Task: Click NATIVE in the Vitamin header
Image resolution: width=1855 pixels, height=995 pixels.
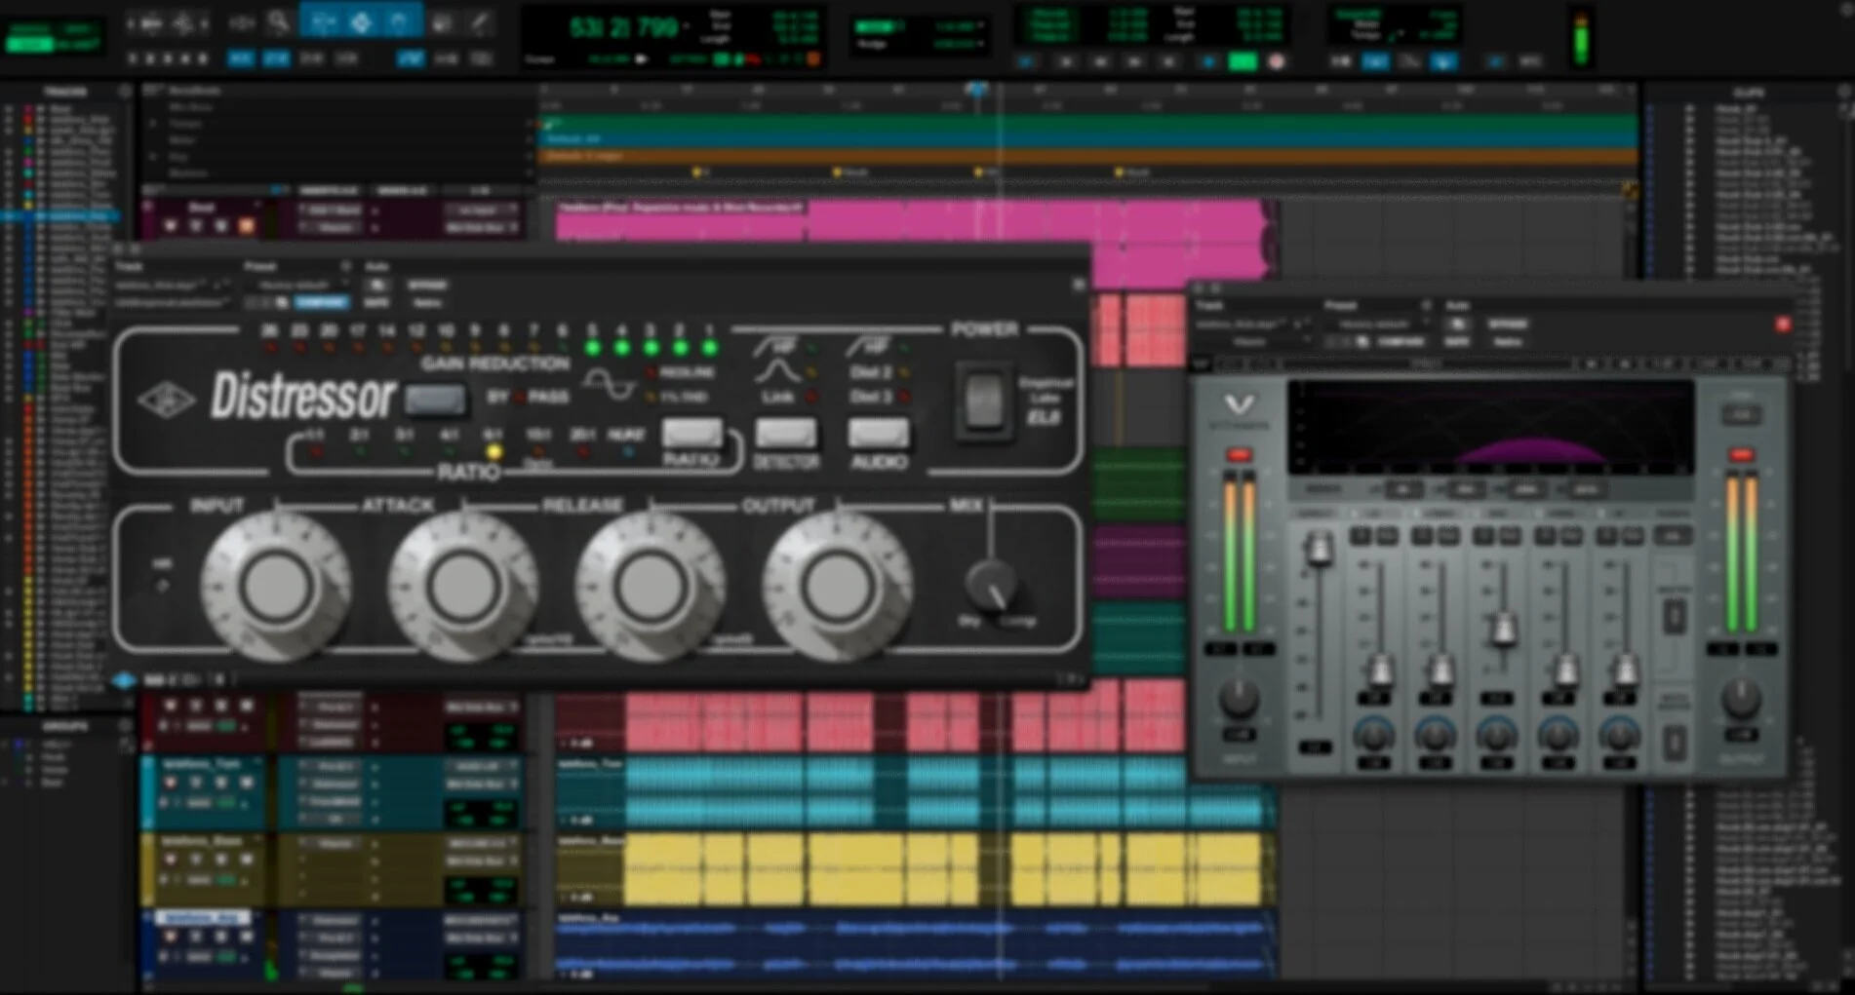Action: click(x=1507, y=341)
